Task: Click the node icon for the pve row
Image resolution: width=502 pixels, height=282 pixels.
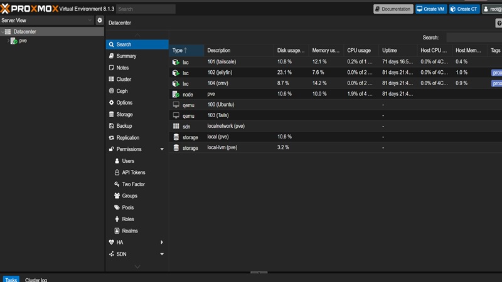Action: coord(176,95)
